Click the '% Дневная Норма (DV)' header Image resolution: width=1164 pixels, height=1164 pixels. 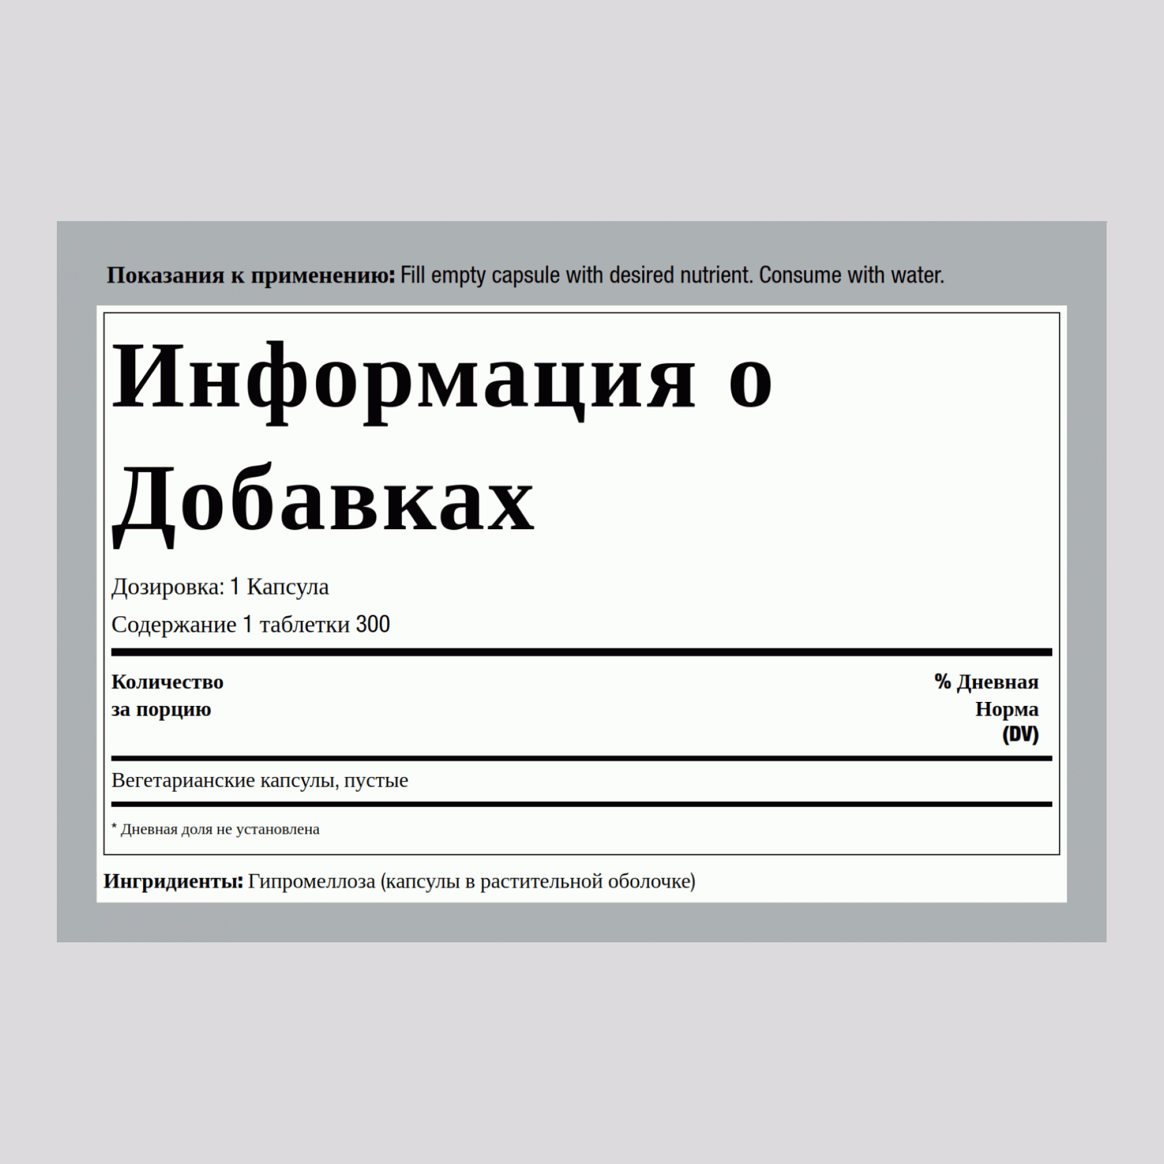pos(986,708)
